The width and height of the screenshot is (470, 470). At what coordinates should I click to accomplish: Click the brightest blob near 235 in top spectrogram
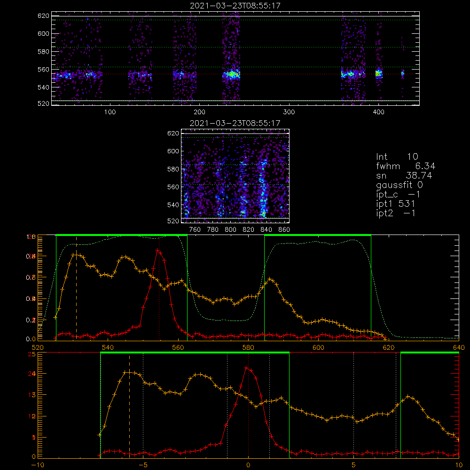(232, 74)
